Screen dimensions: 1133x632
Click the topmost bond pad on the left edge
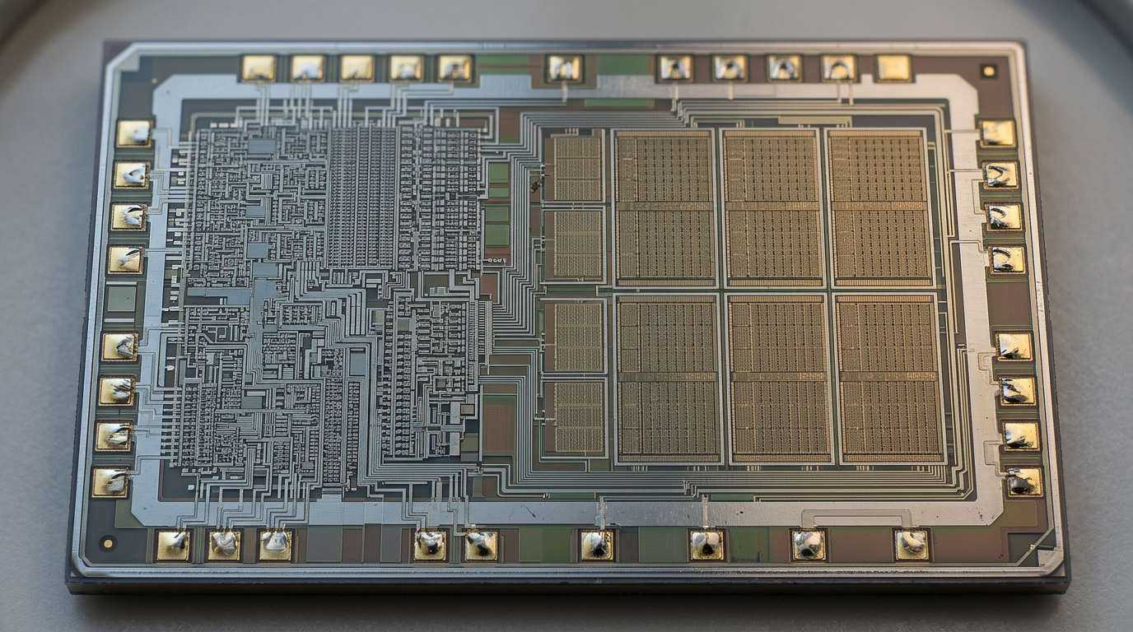pos(134,133)
